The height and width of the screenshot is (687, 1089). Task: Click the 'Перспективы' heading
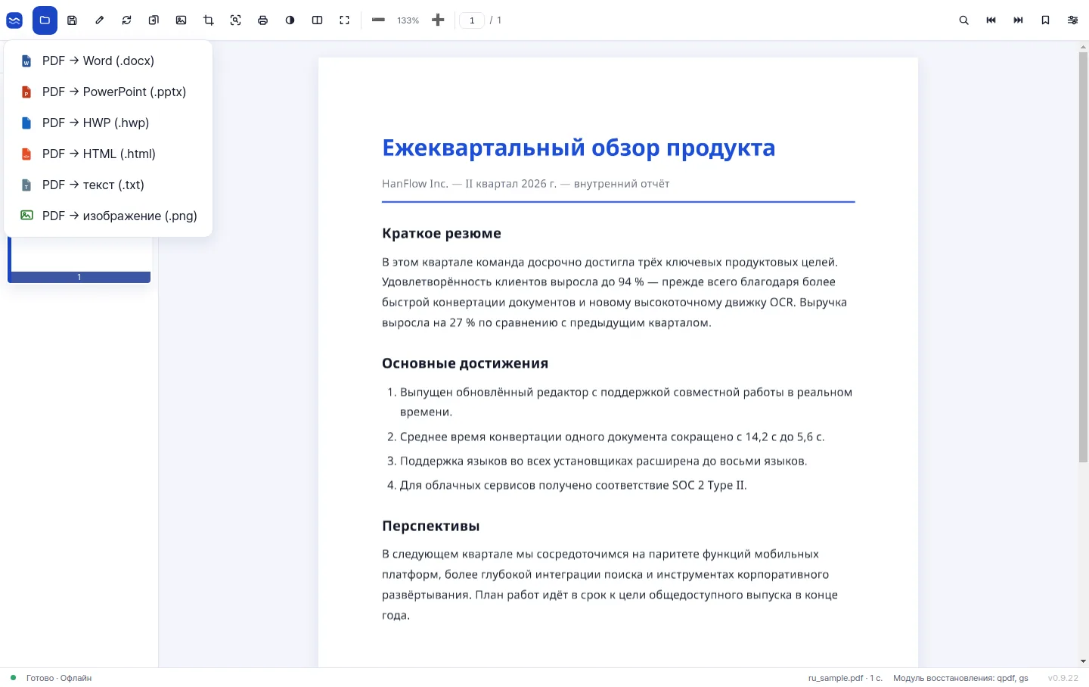click(x=431, y=526)
